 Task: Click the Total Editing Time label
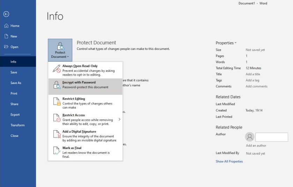pos(228,68)
